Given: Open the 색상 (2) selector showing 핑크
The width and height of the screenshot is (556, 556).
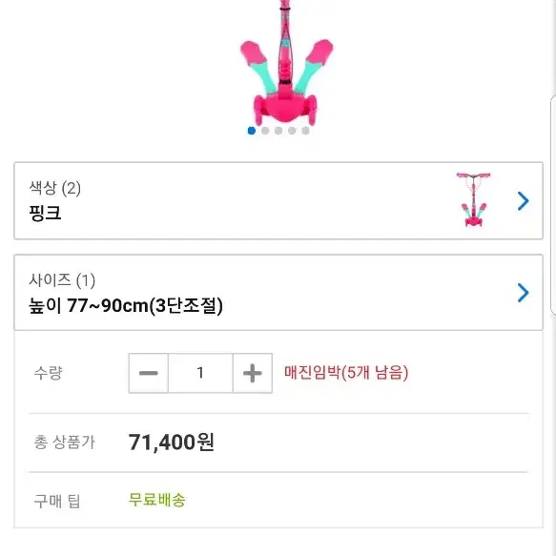Looking at the screenshot, I should click(x=278, y=200).
